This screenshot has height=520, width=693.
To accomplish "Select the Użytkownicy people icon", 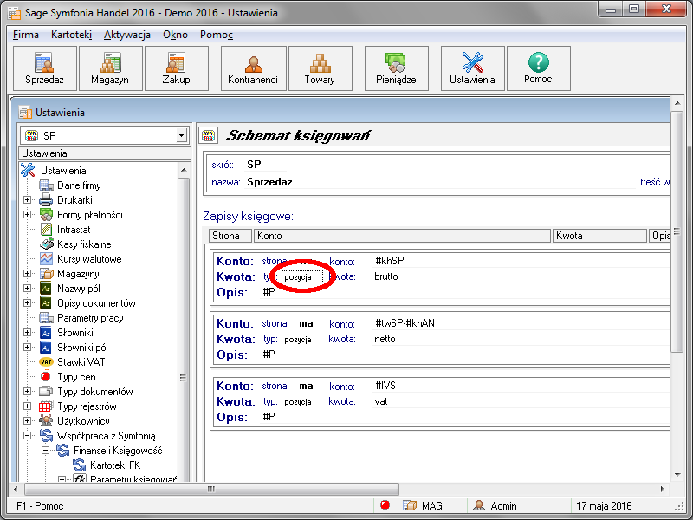I will click(46, 420).
